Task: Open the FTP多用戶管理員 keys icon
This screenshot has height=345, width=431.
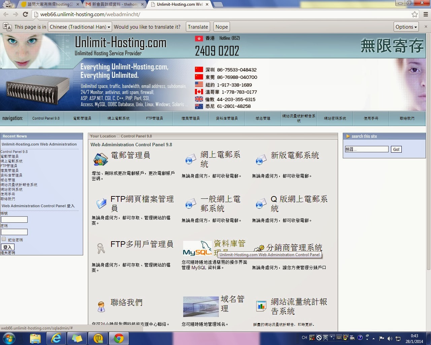Action: coord(101,248)
